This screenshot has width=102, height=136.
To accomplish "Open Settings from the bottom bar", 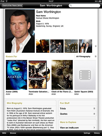I will coord(87,133).
